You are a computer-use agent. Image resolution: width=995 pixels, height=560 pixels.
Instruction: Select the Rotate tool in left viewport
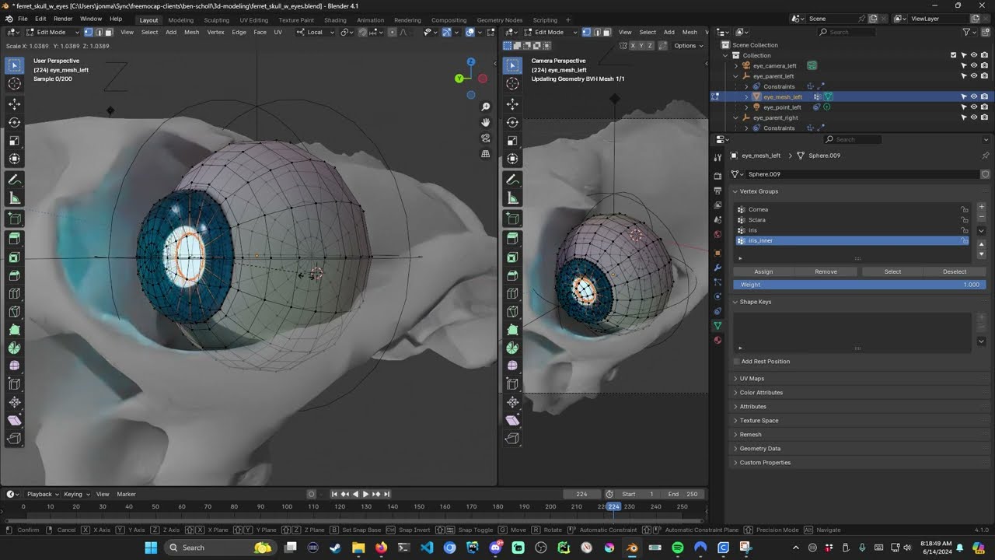coord(15,122)
